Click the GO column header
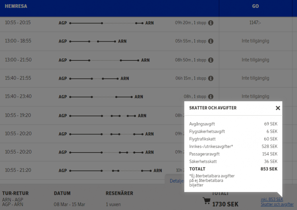The width and height of the screenshot is (297, 210). (x=255, y=6)
